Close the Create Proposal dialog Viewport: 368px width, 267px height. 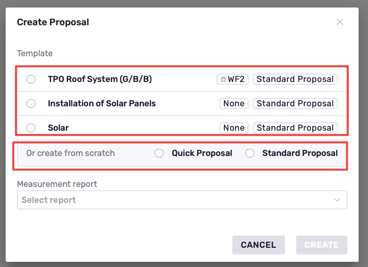coord(340,22)
